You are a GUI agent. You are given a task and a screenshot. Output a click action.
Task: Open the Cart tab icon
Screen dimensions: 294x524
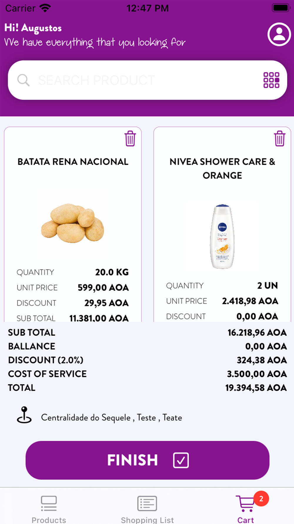tap(245, 504)
